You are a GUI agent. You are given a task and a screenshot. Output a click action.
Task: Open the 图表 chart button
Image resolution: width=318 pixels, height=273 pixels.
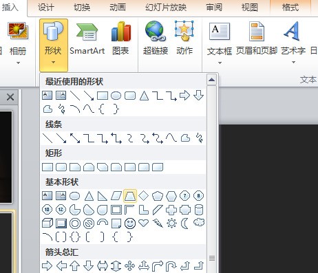click(x=120, y=32)
